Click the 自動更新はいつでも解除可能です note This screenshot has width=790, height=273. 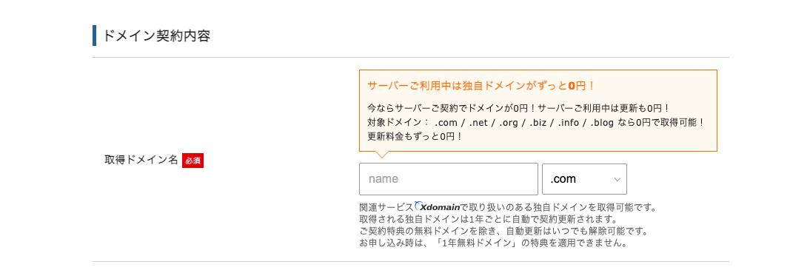(x=502, y=231)
